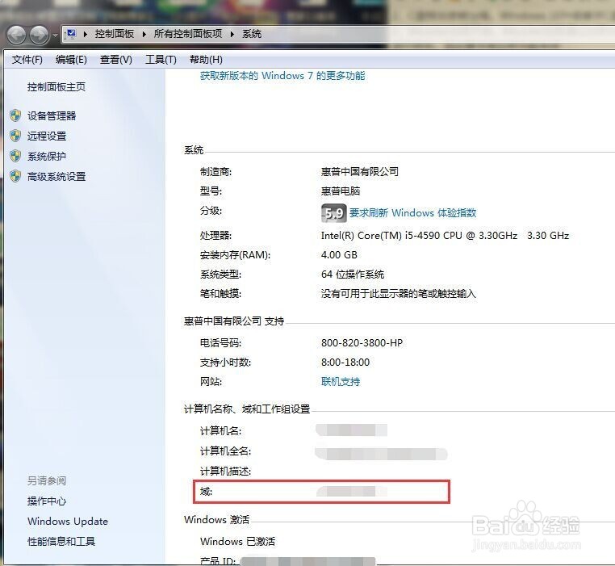615x566 pixels.
Task: Select 控制面板 in the breadcrumb
Action: 114,34
